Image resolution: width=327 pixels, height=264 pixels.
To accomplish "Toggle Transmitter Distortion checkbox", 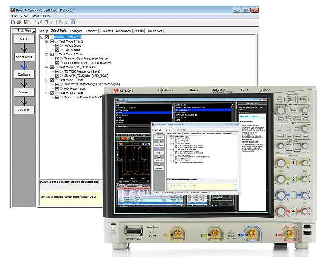I will click(x=57, y=84).
